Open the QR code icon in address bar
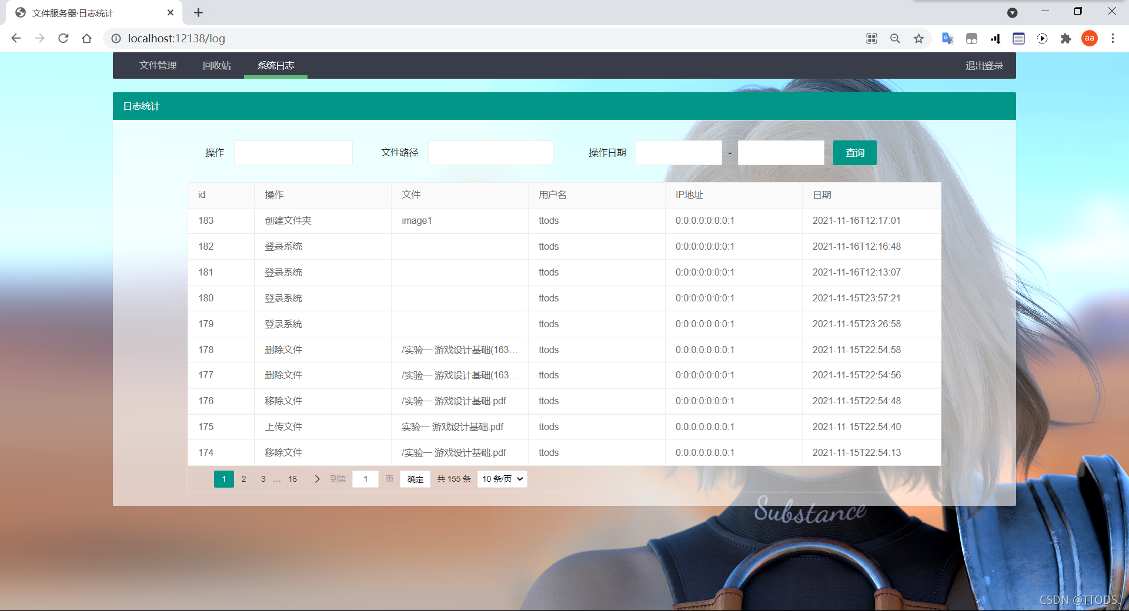 tap(871, 38)
